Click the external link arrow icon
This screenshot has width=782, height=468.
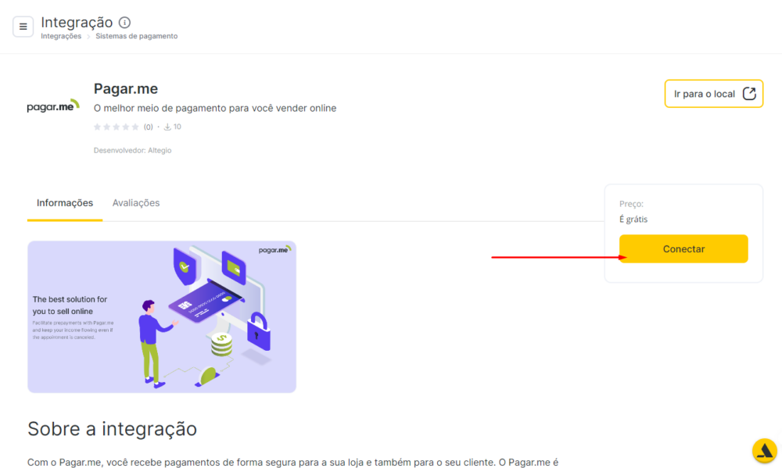749,94
